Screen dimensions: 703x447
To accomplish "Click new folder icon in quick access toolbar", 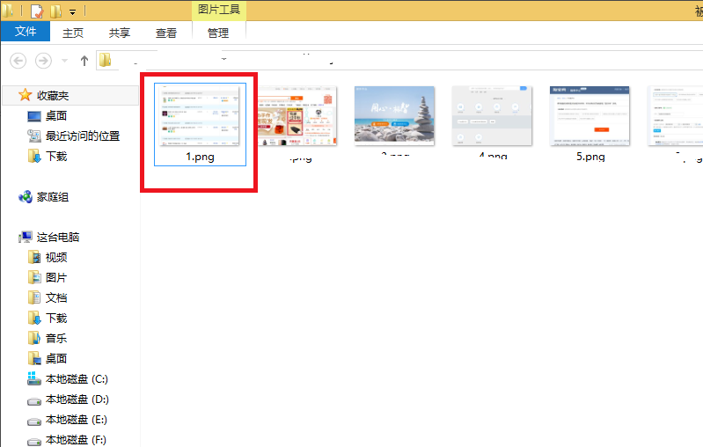I will [x=55, y=11].
